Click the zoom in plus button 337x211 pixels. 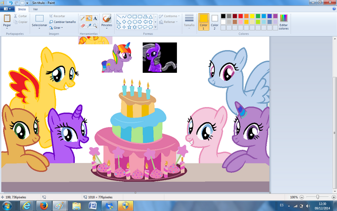click(x=334, y=197)
